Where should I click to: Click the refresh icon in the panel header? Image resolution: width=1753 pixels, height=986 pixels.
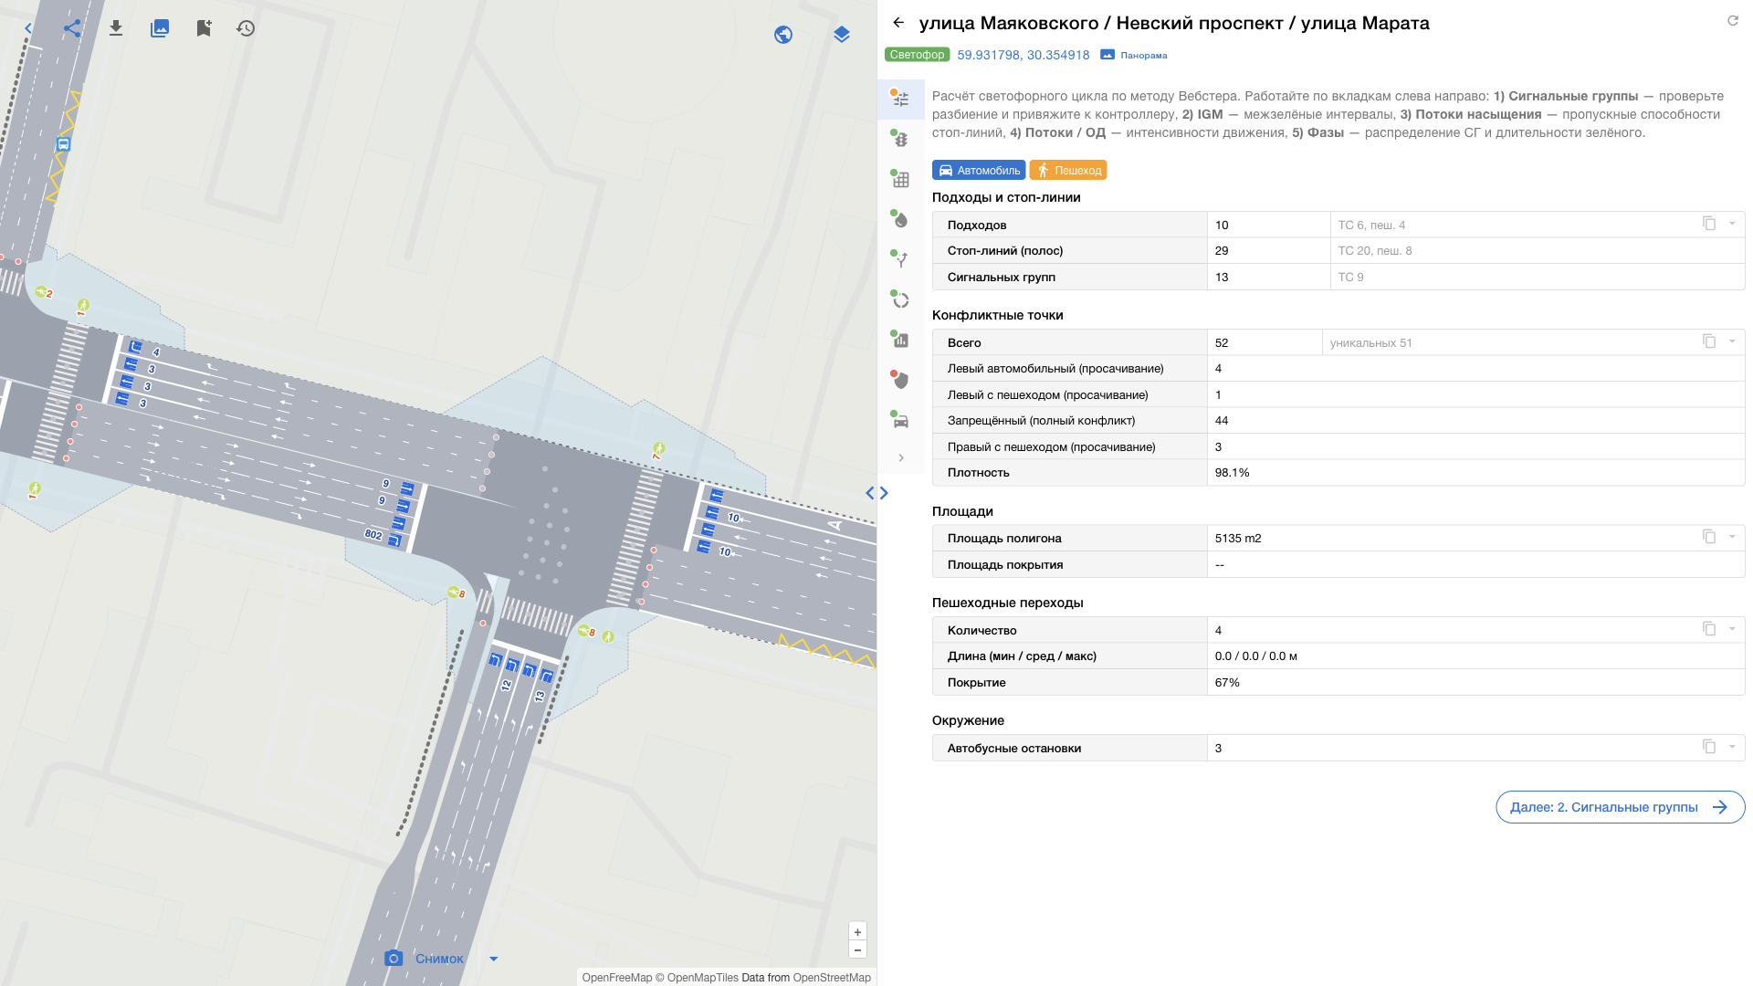pos(1733,21)
